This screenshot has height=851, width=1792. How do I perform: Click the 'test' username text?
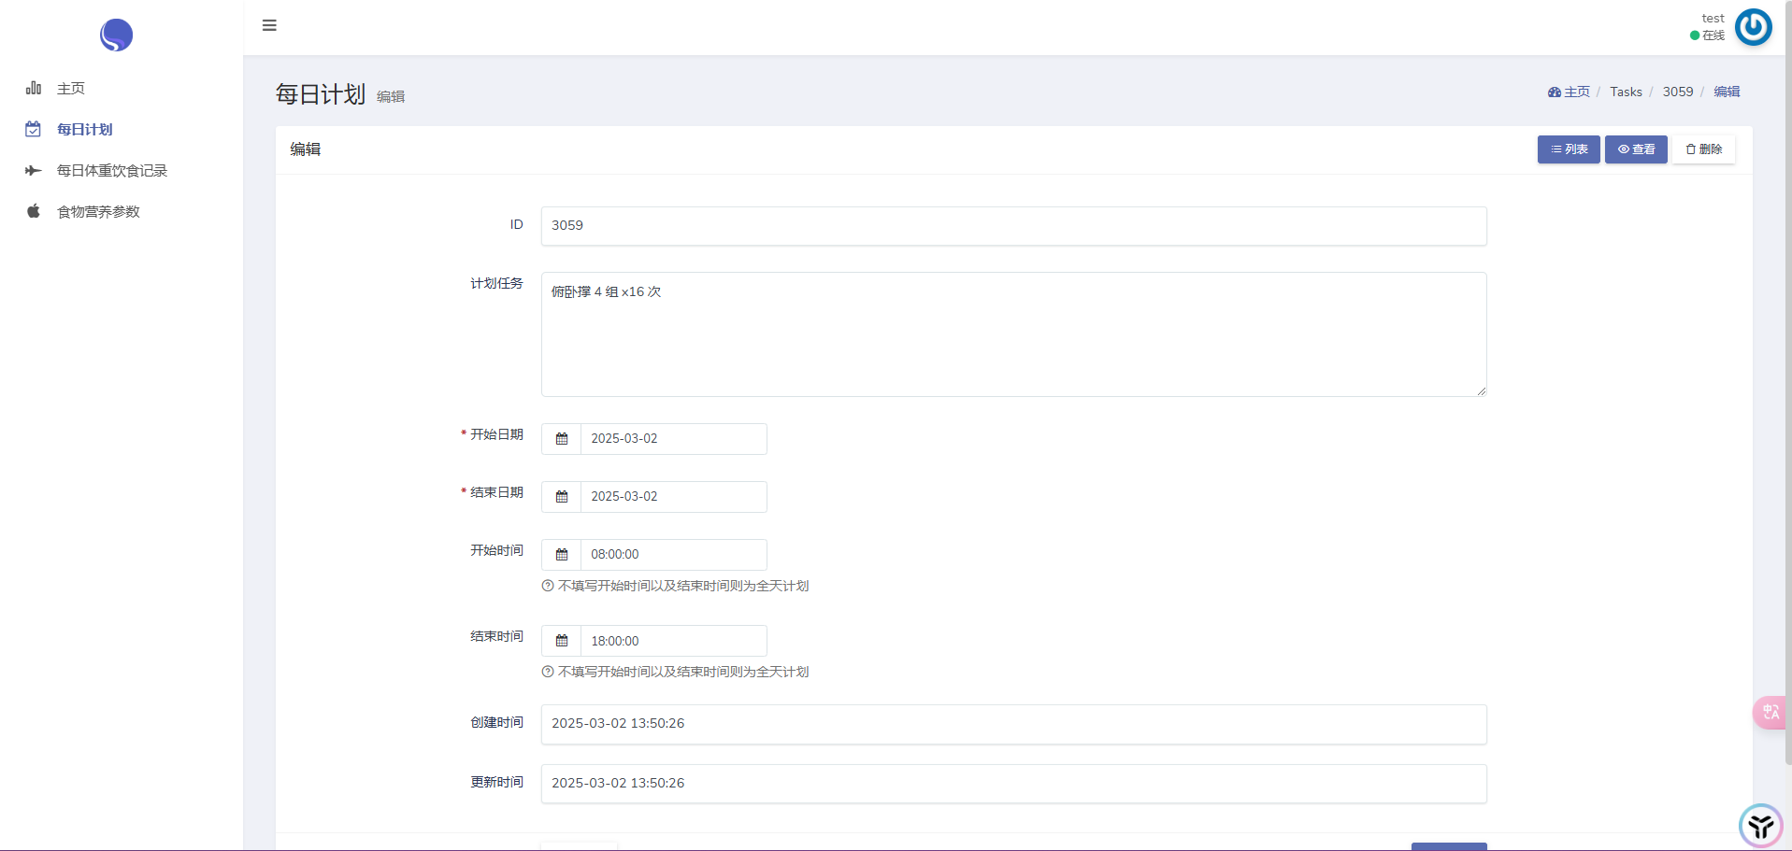point(1713,18)
